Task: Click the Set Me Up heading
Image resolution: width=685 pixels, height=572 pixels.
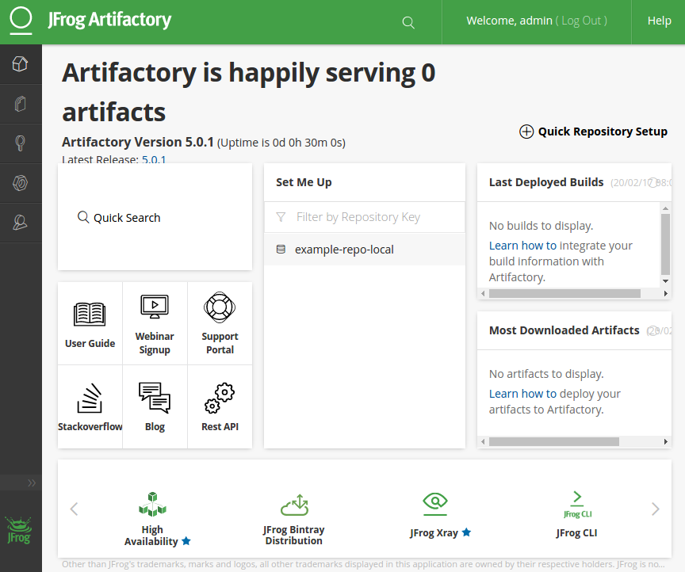Action: [x=304, y=182]
